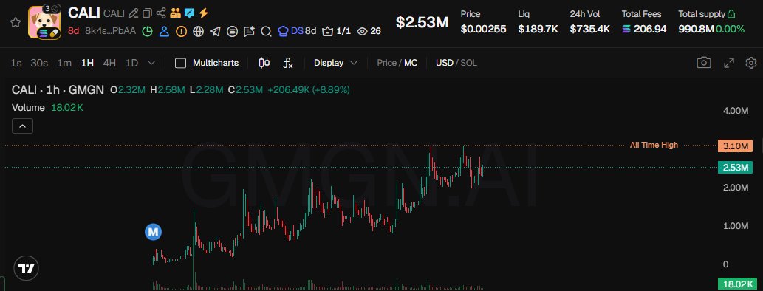Open the orange community members icon
Screen dimensions: 763x291
(x=175, y=13)
